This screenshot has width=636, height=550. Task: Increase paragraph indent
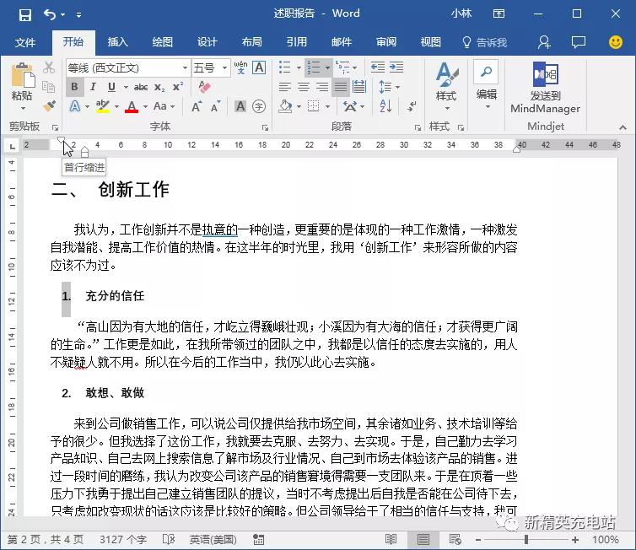(396, 67)
